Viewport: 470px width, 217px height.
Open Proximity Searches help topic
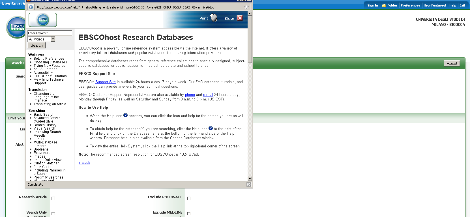pos(48,177)
